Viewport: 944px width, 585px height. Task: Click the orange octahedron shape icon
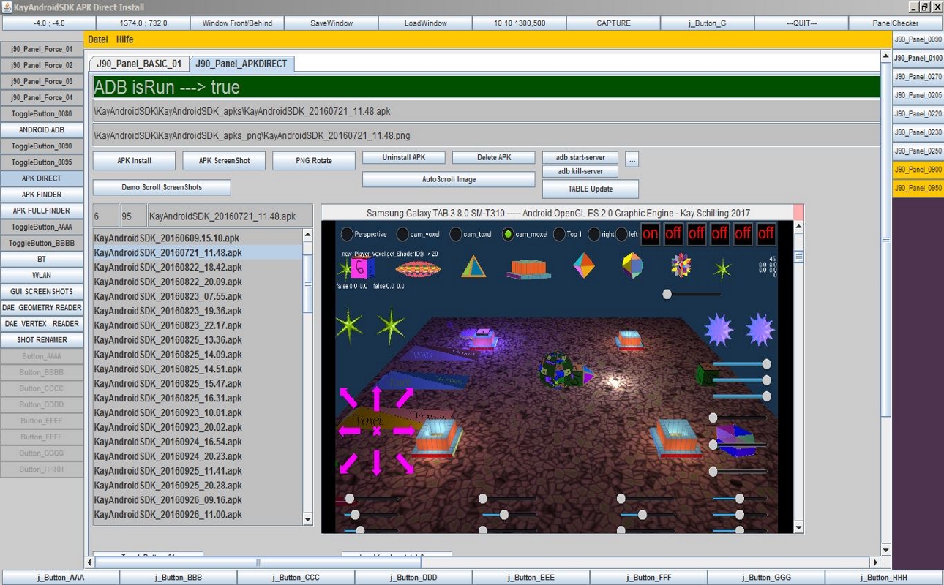(x=583, y=265)
